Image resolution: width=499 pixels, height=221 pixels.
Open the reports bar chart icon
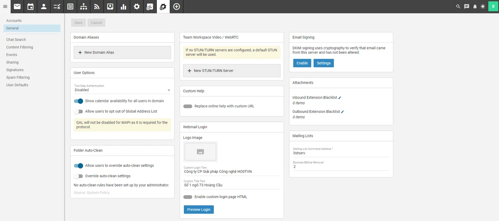coord(124,6)
